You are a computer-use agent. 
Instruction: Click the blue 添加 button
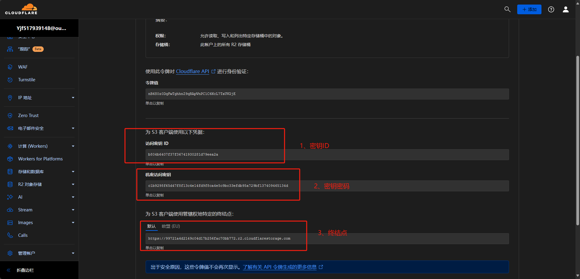coord(529,9)
